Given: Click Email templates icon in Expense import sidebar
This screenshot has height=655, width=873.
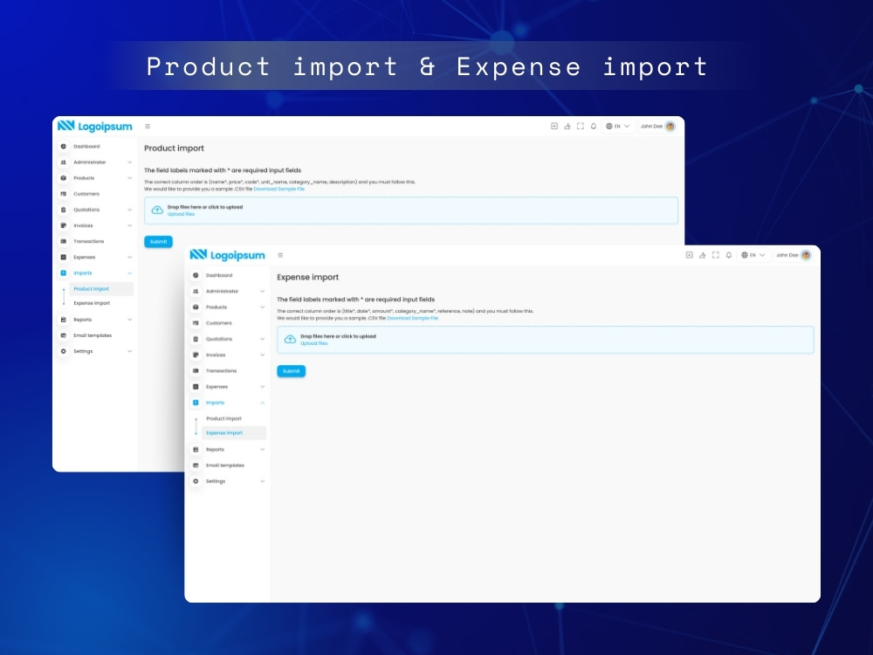Looking at the screenshot, I should (x=196, y=465).
